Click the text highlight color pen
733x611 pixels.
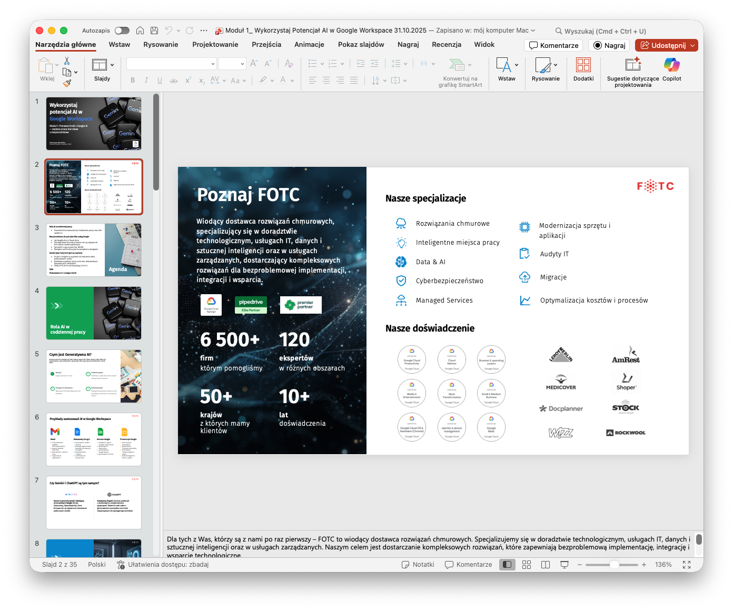[263, 80]
